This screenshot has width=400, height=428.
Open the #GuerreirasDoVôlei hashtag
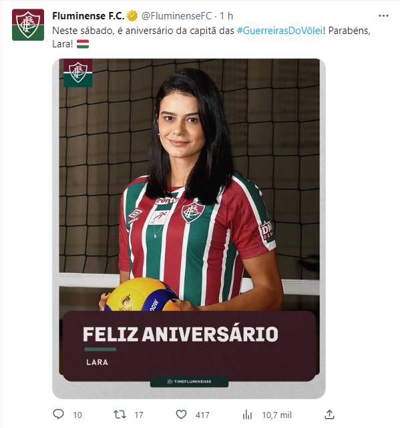280,31
